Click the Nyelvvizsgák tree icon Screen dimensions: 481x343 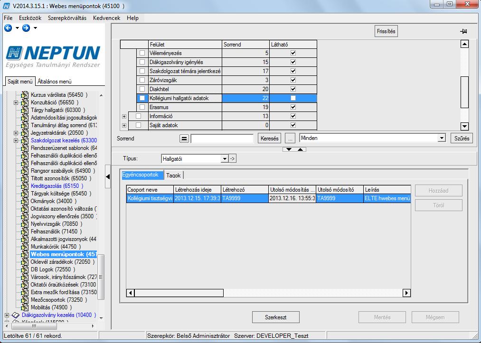25,224
